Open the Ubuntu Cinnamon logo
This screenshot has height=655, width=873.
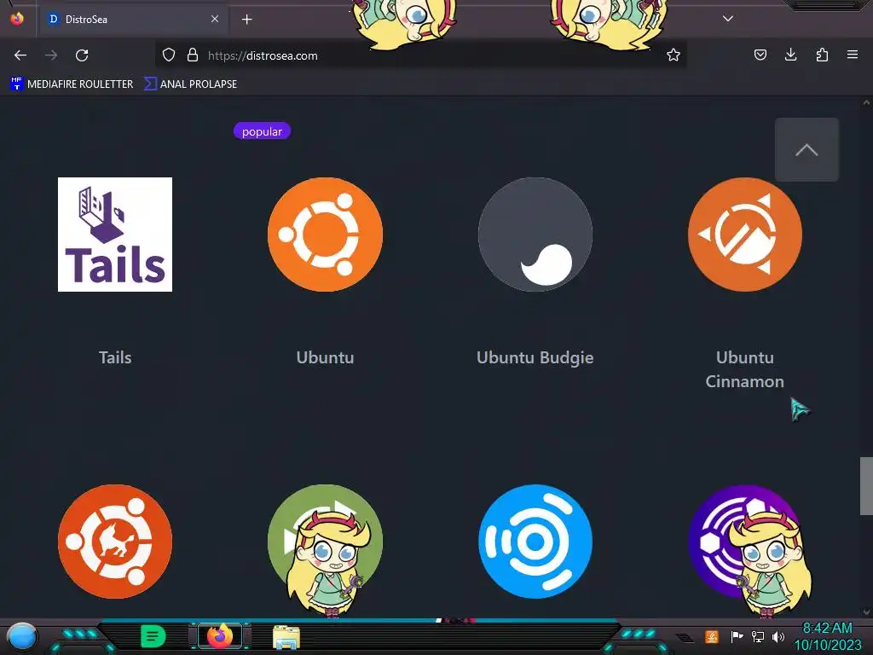pos(745,235)
